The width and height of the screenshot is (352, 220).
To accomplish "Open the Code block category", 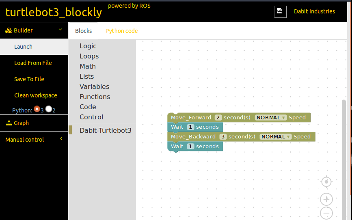I will 88,107.
